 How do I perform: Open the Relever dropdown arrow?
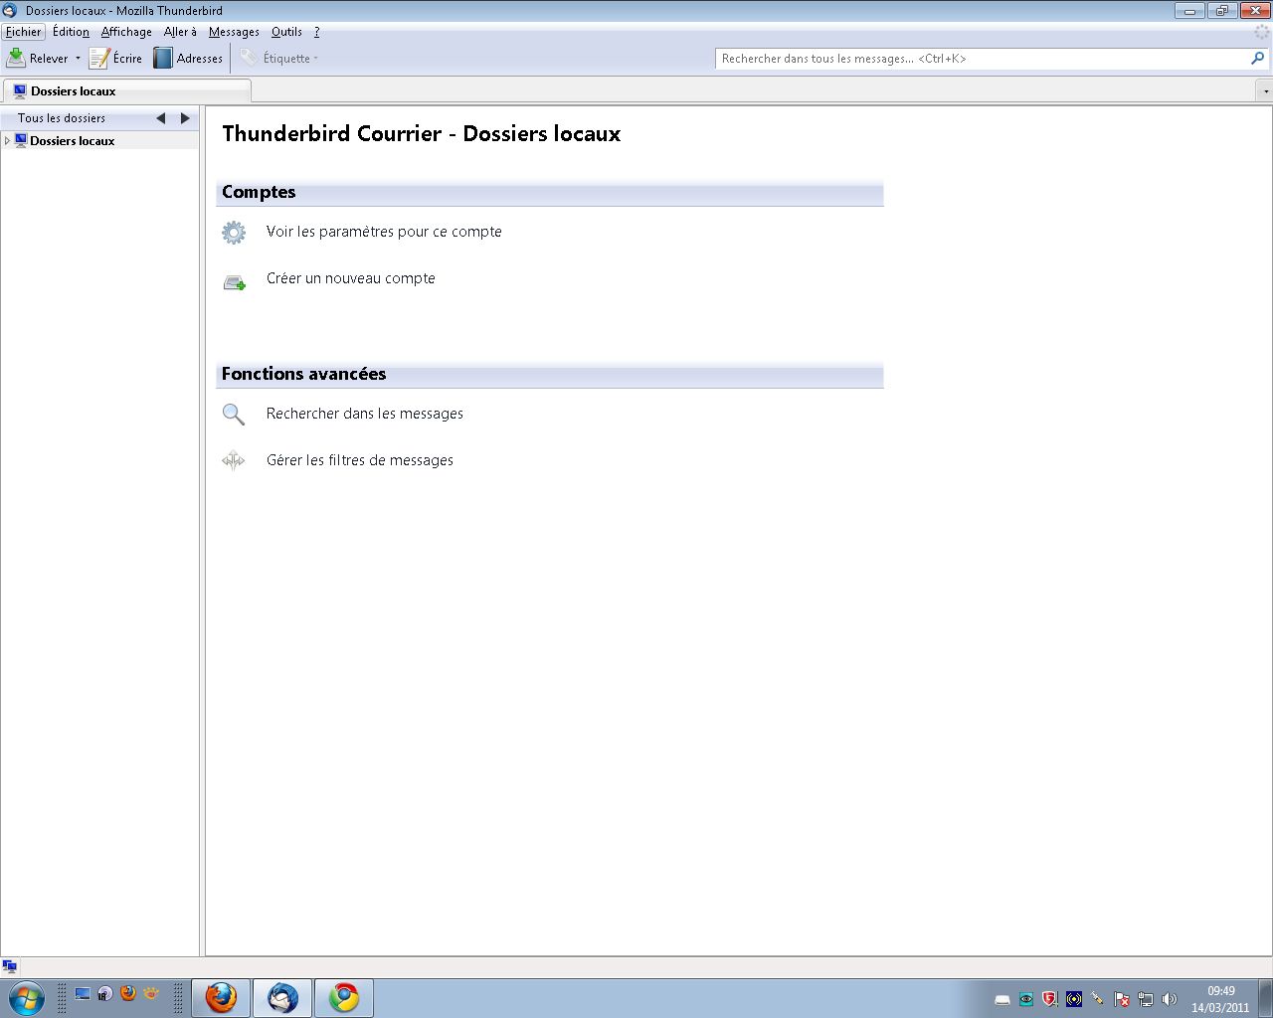[78, 59]
